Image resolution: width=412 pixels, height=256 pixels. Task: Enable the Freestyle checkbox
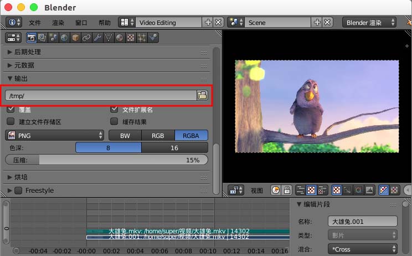tap(18, 190)
